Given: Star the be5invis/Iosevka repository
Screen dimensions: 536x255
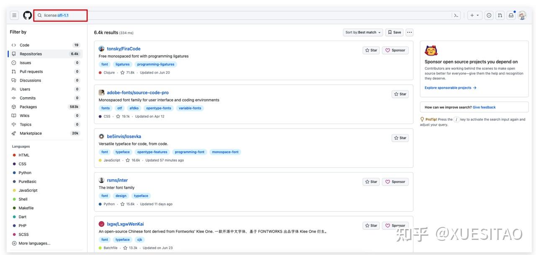Looking at the screenshot, I should coord(400,138).
